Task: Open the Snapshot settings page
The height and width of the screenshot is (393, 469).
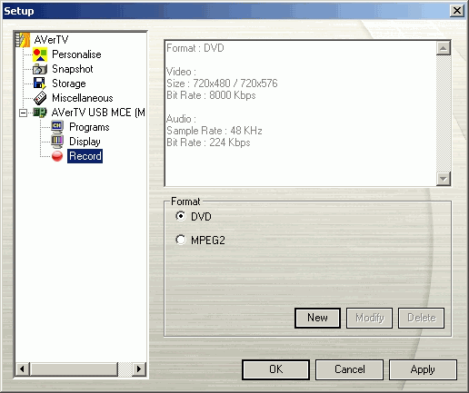Action: pyautogui.click(x=73, y=69)
